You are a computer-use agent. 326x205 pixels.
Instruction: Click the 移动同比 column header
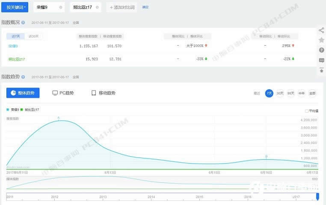pyautogui.click(x=266, y=36)
